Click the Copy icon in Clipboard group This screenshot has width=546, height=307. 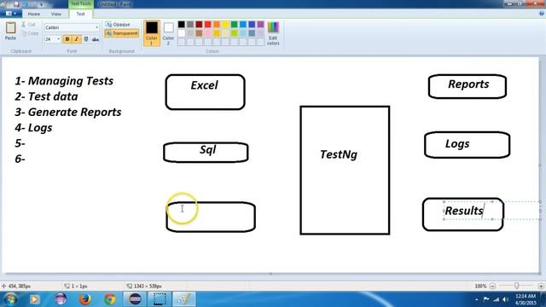(24, 33)
